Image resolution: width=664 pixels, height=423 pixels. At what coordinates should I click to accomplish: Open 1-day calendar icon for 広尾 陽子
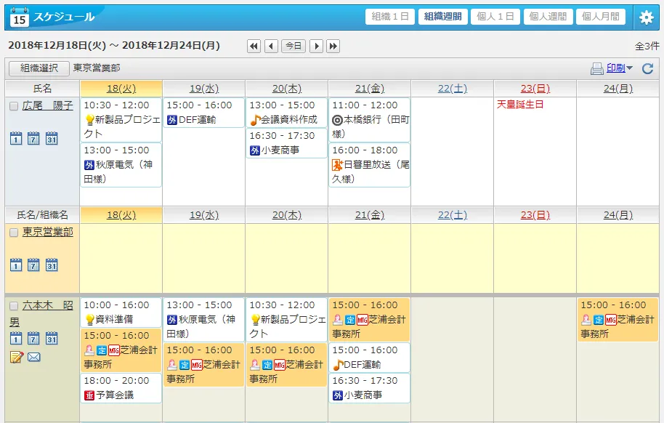(16, 138)
